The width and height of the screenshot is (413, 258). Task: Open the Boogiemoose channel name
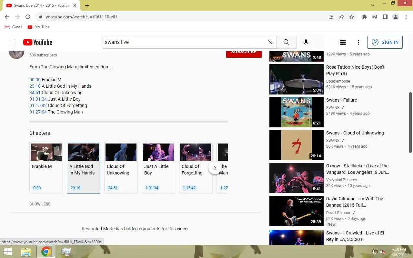click(x=338, y=81)
